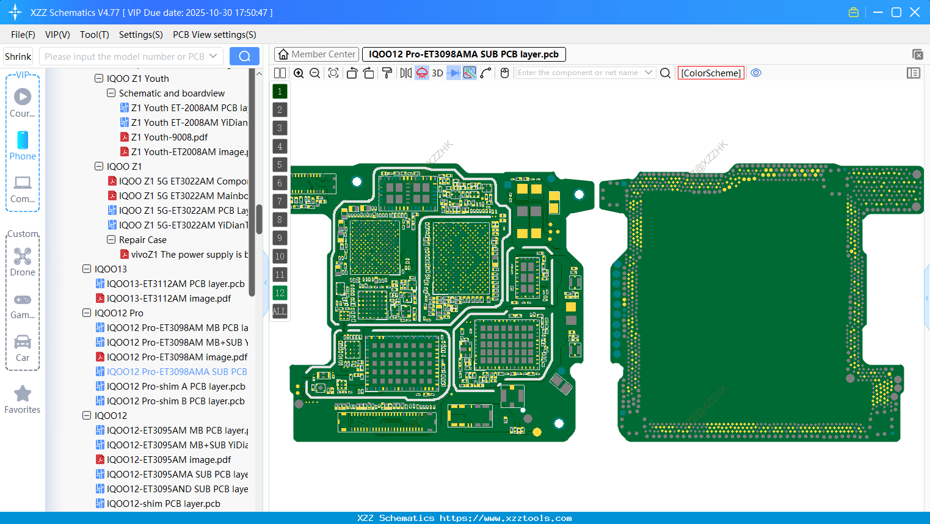Click the split-screen view icon
The width and height of the screenshot is (930, 524).
tap(279, 73)
